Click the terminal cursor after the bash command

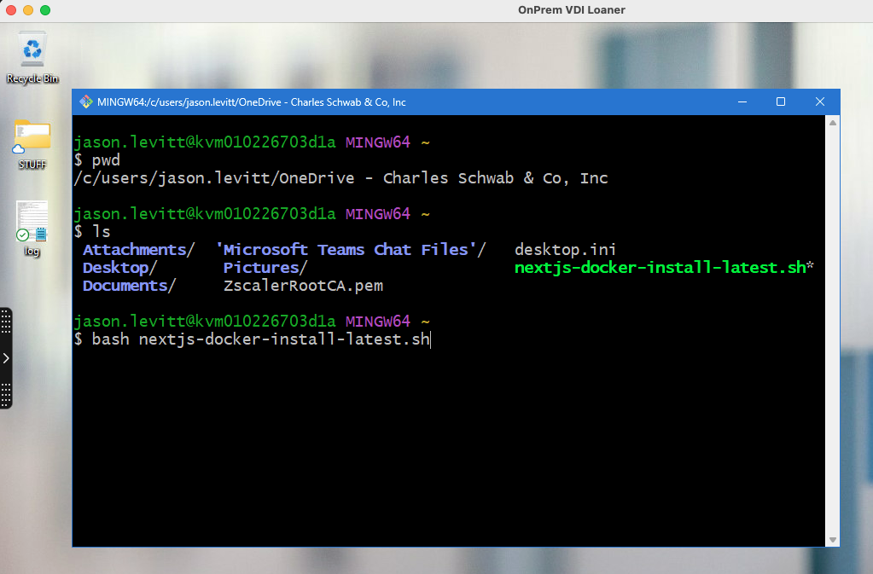click(430, 339)
